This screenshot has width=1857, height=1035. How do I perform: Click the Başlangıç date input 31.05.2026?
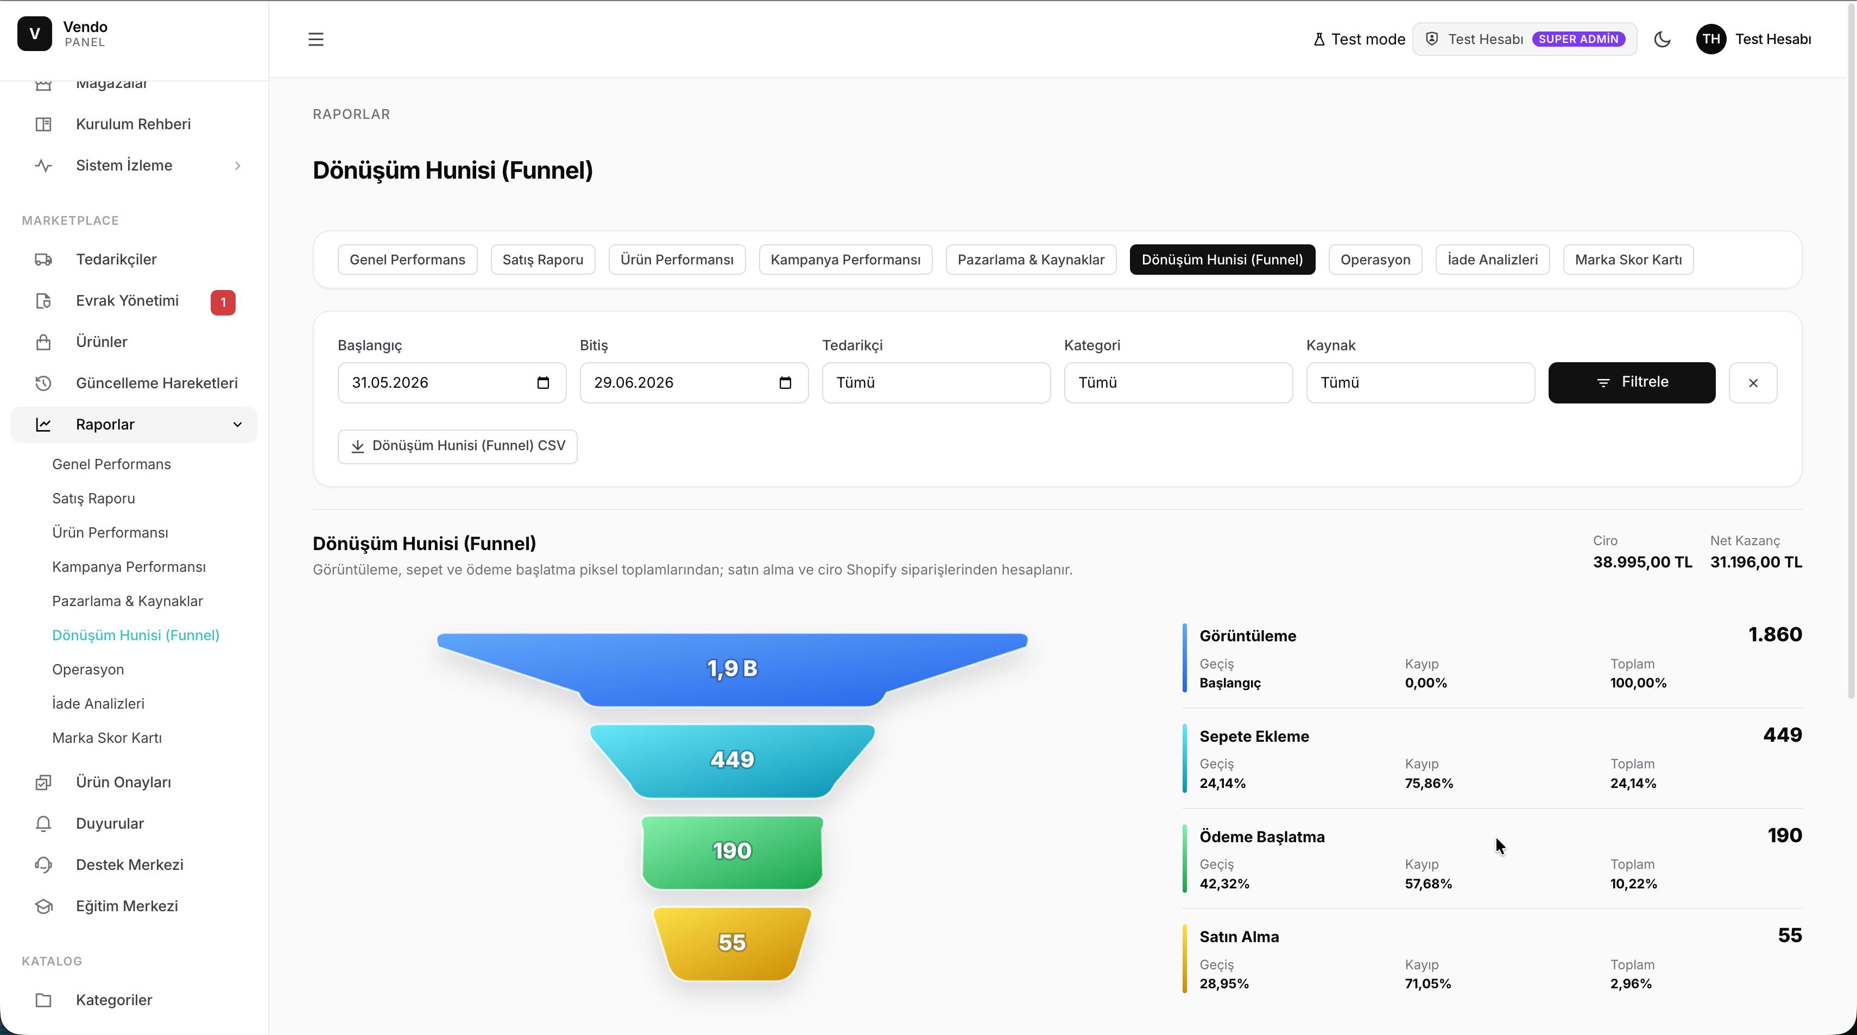coord(451,383)
